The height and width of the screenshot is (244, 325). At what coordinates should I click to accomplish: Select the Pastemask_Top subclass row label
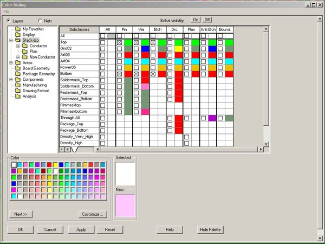(79, 93)
